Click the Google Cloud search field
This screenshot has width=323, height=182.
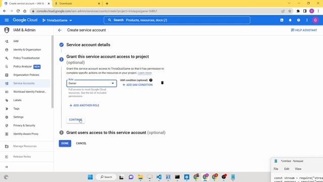pos(177,20)
